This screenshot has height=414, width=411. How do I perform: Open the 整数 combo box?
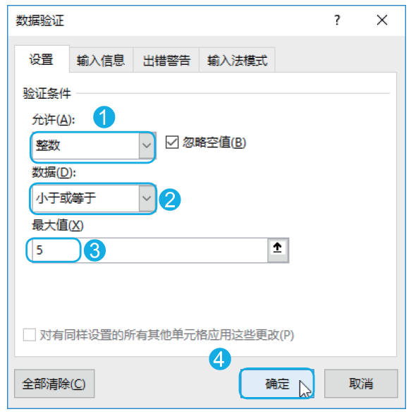pos(94,145)
